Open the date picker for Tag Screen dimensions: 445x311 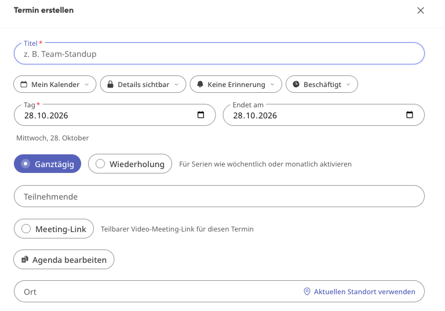click(200, 115)
